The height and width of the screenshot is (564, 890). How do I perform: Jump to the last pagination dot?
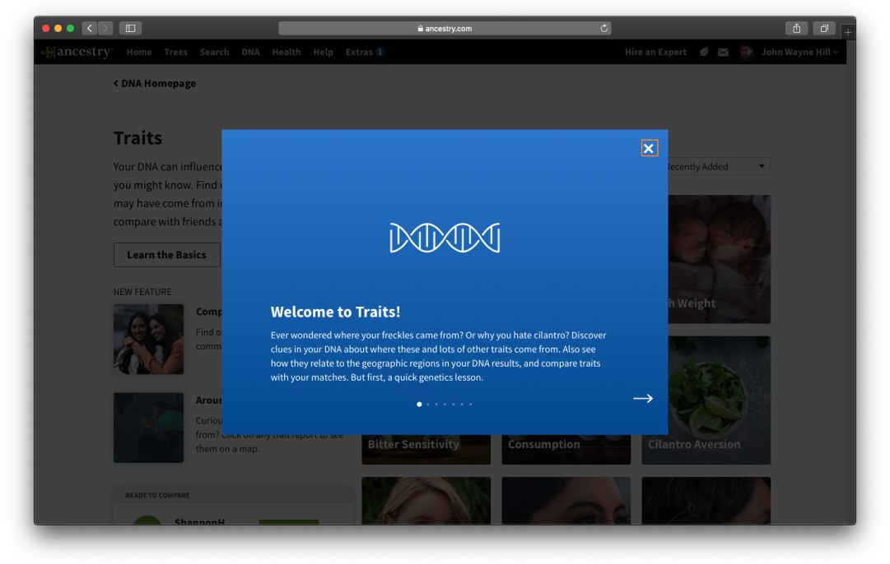[471, 405]
